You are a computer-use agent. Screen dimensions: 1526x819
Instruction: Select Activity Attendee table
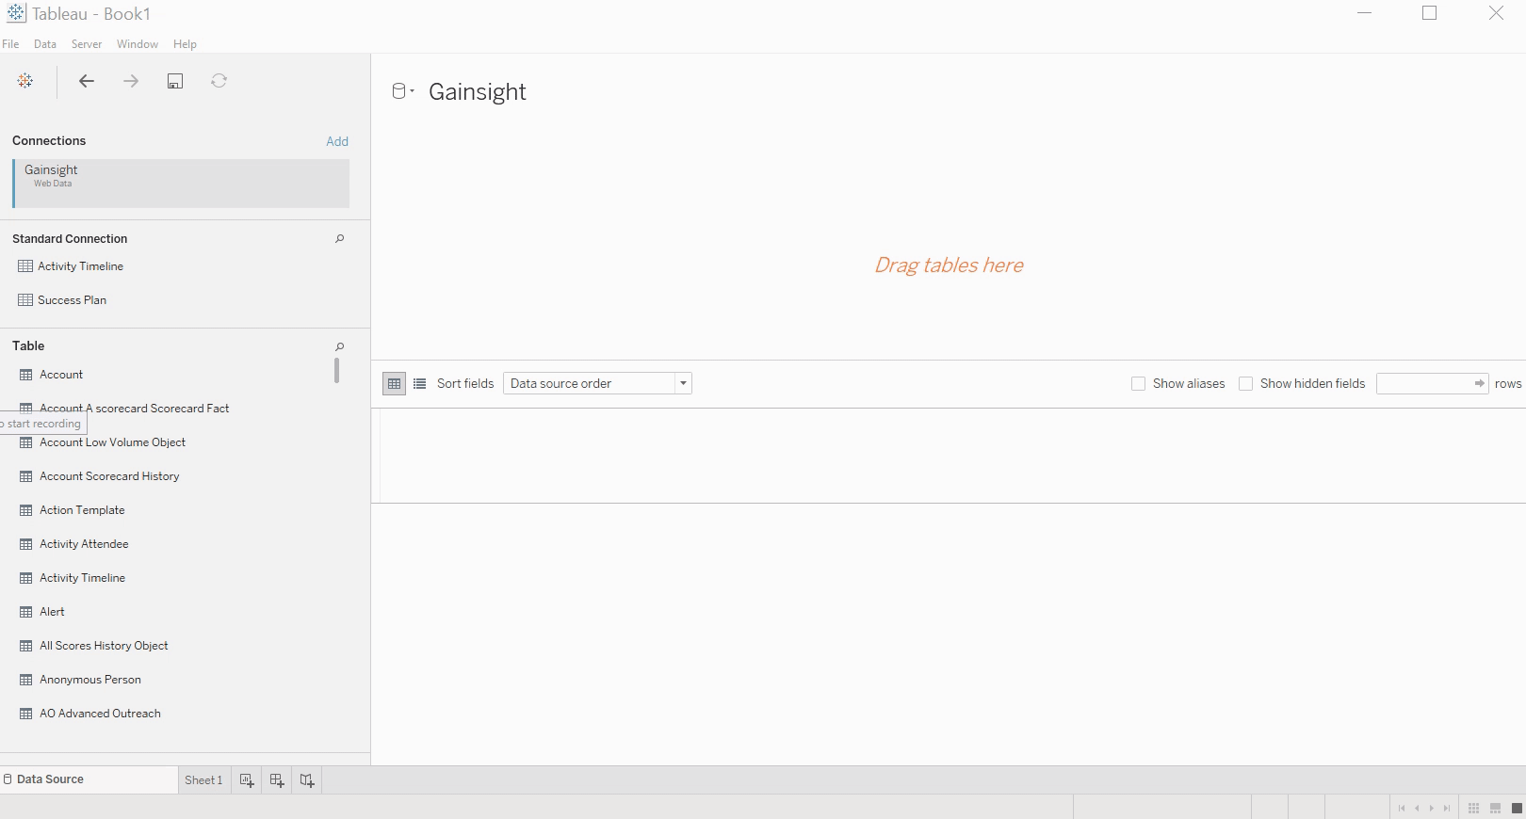(84, 544)
